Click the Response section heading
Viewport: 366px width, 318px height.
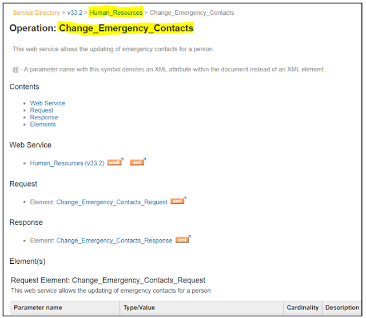click(x=26, y=222)
